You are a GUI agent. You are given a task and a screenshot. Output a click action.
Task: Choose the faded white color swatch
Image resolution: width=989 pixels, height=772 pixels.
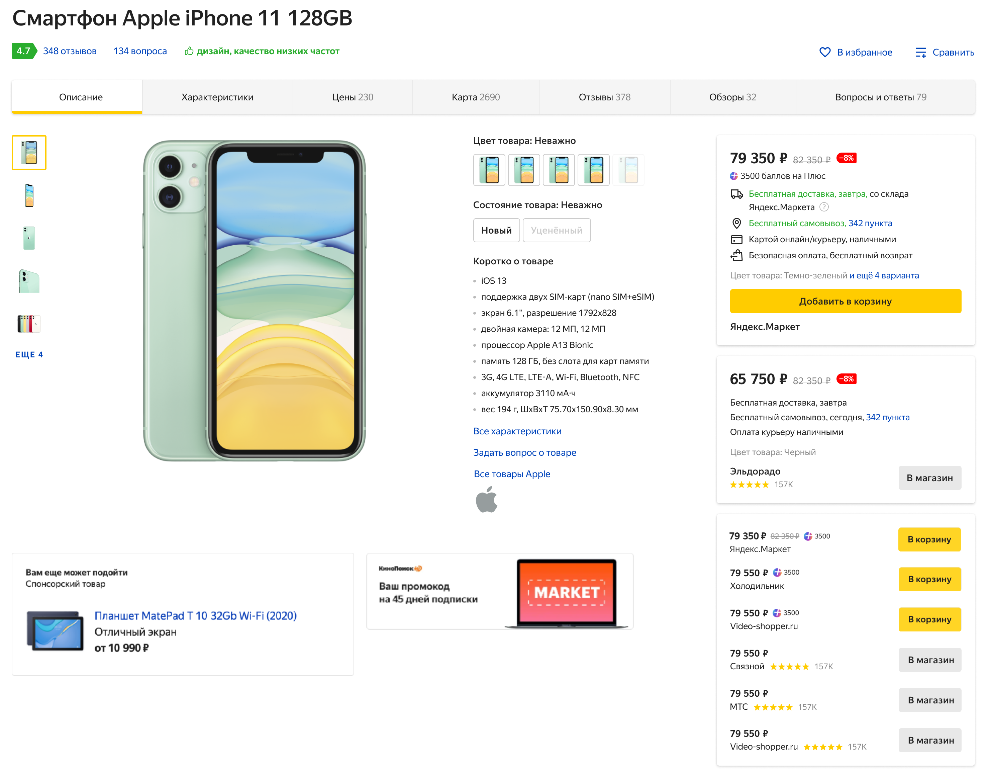click(x=628, y=170)
